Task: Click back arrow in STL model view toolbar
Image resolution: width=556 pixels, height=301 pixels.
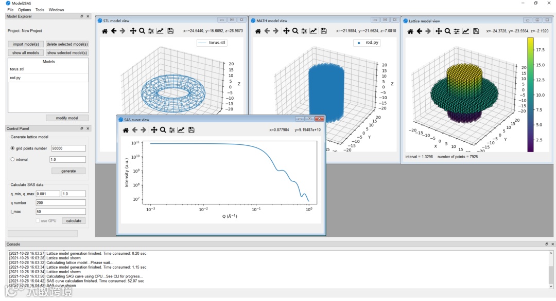Action: click(113, 31)
